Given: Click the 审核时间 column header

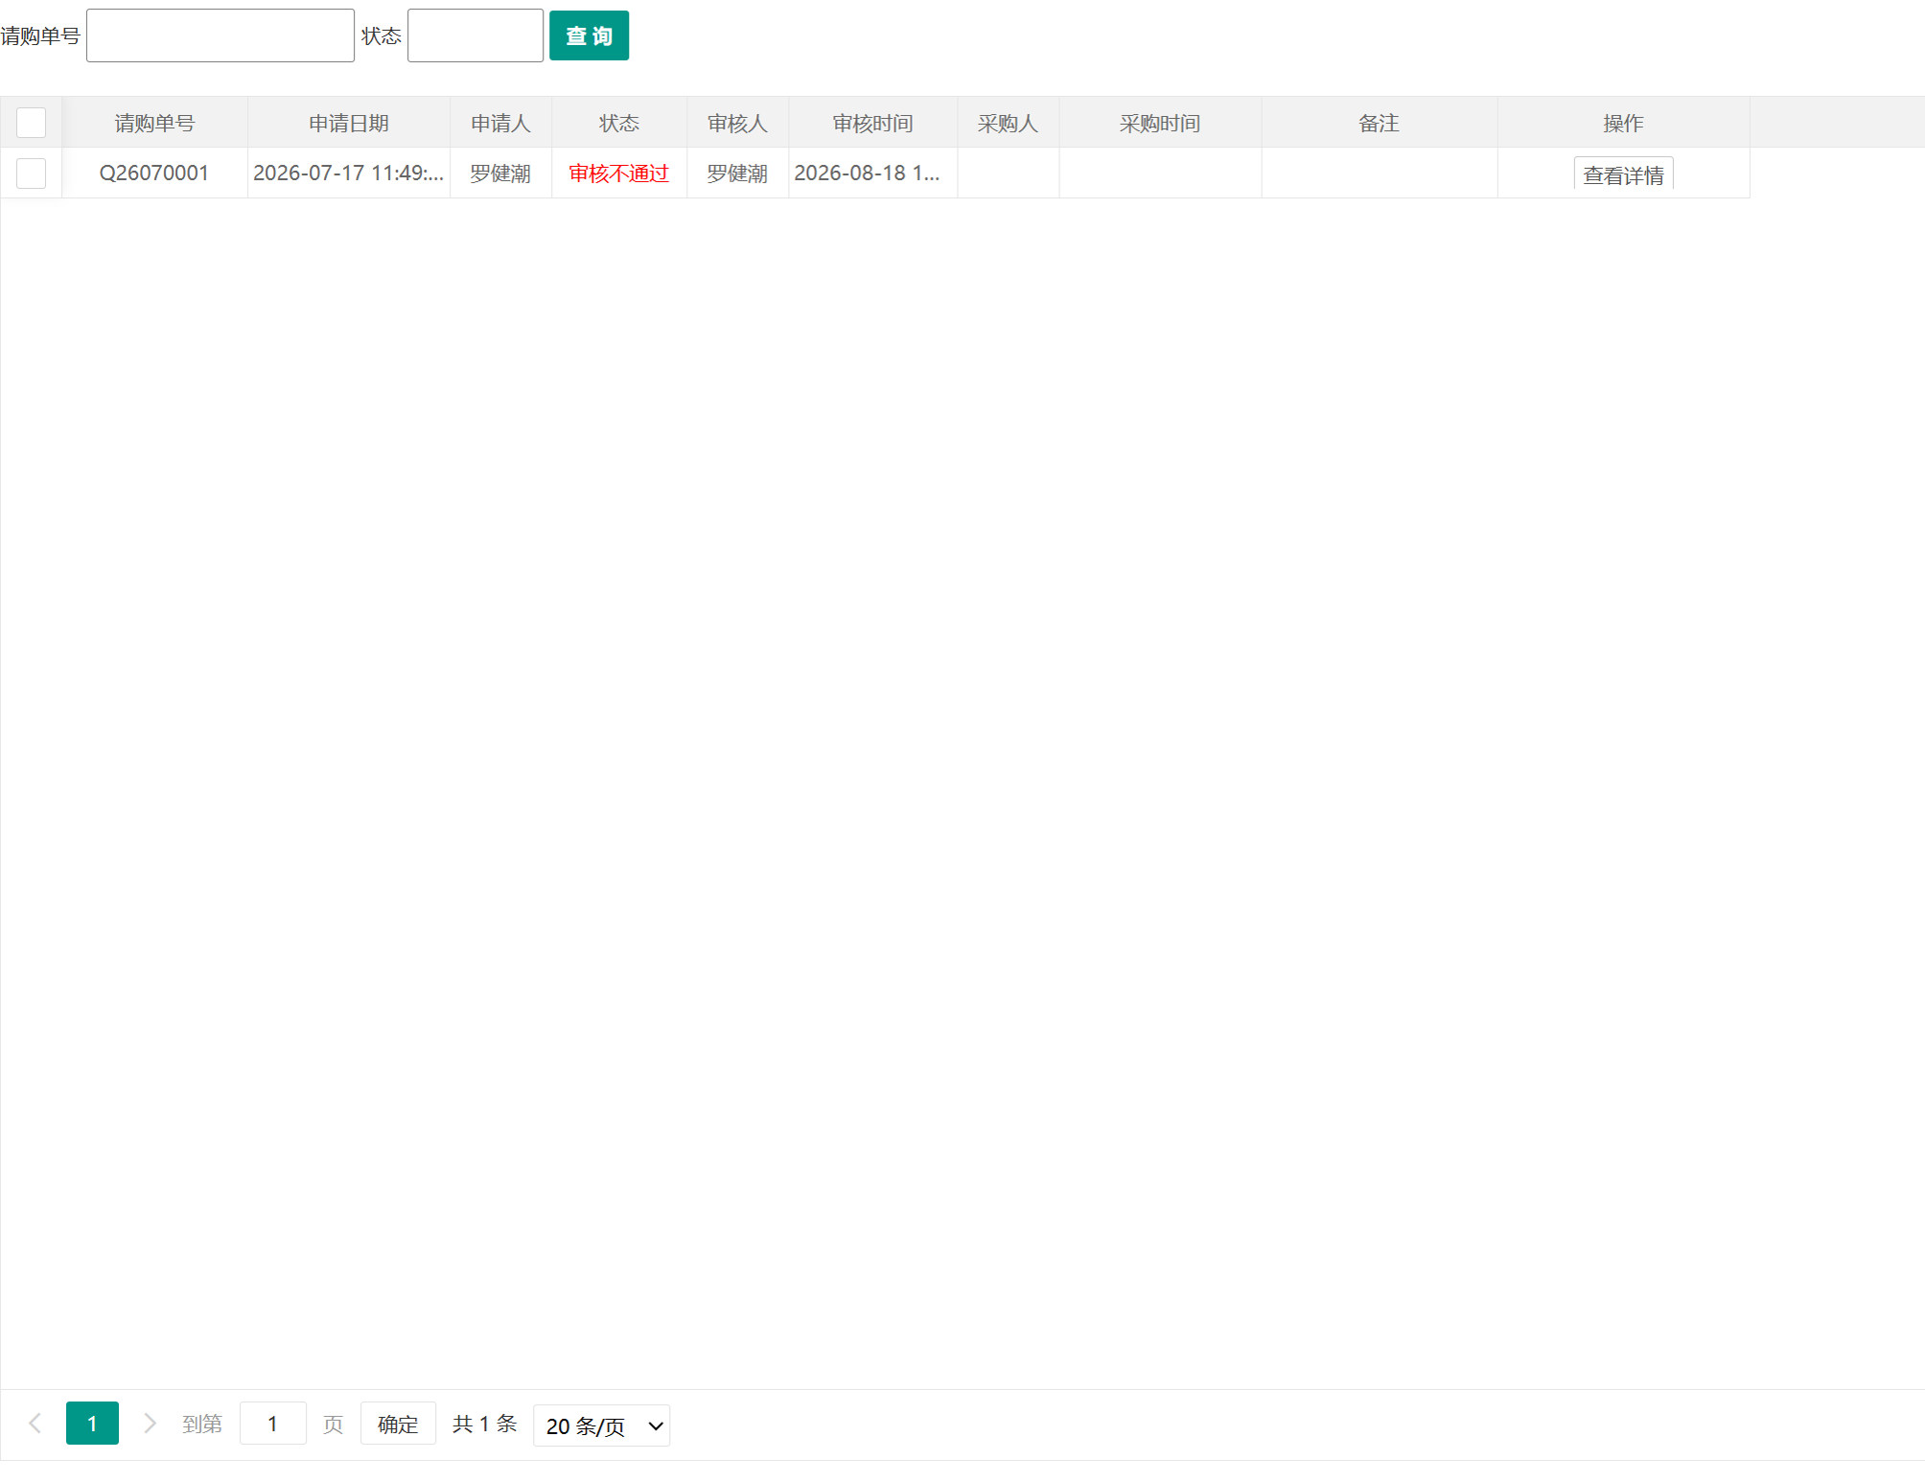Looking at the screenshot, I should 872,123.
